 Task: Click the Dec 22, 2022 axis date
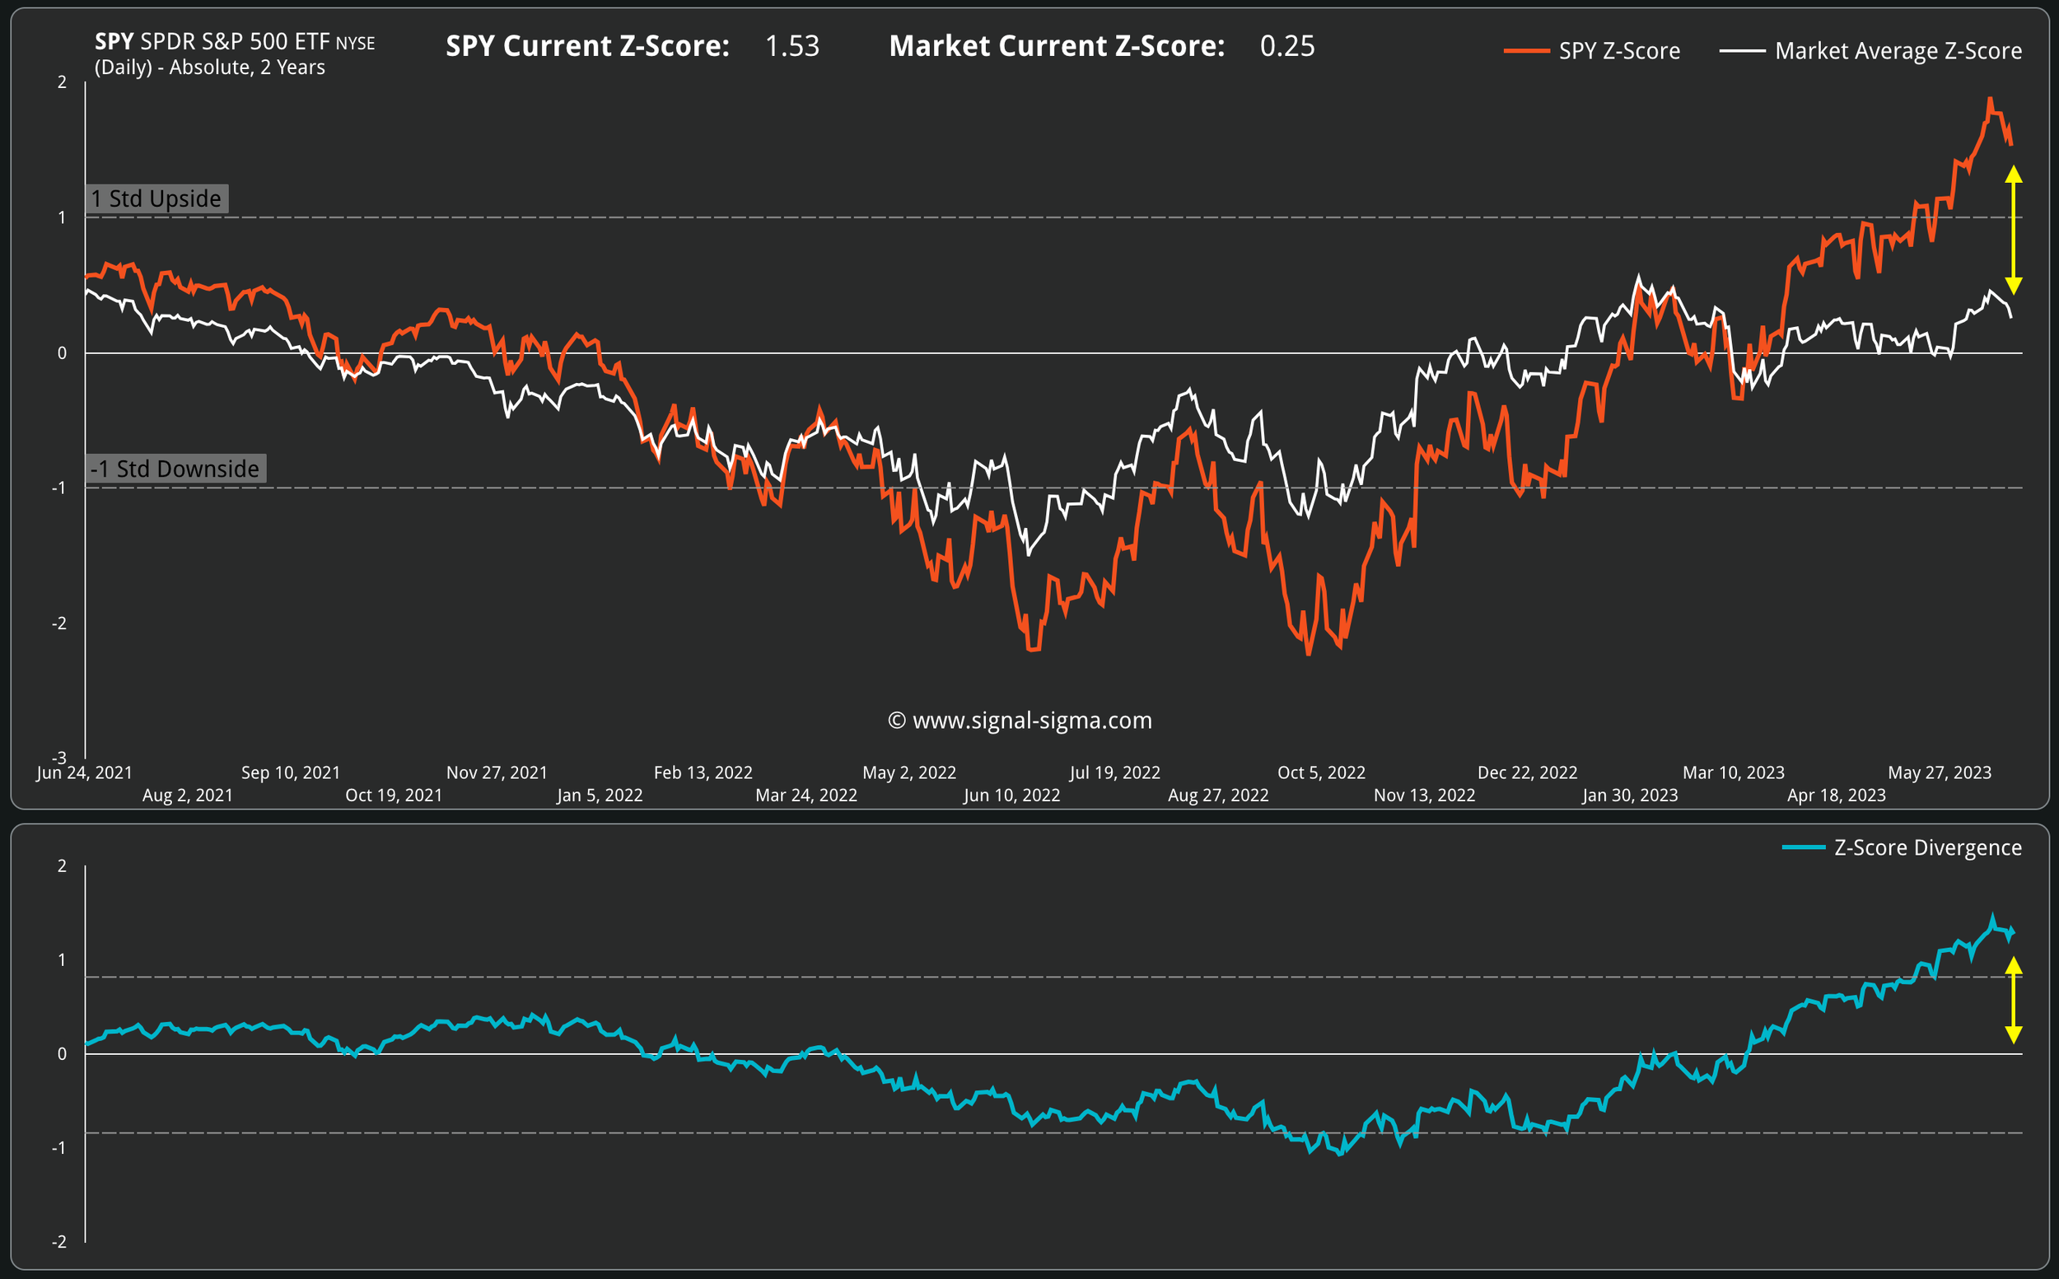point(1527,773)
